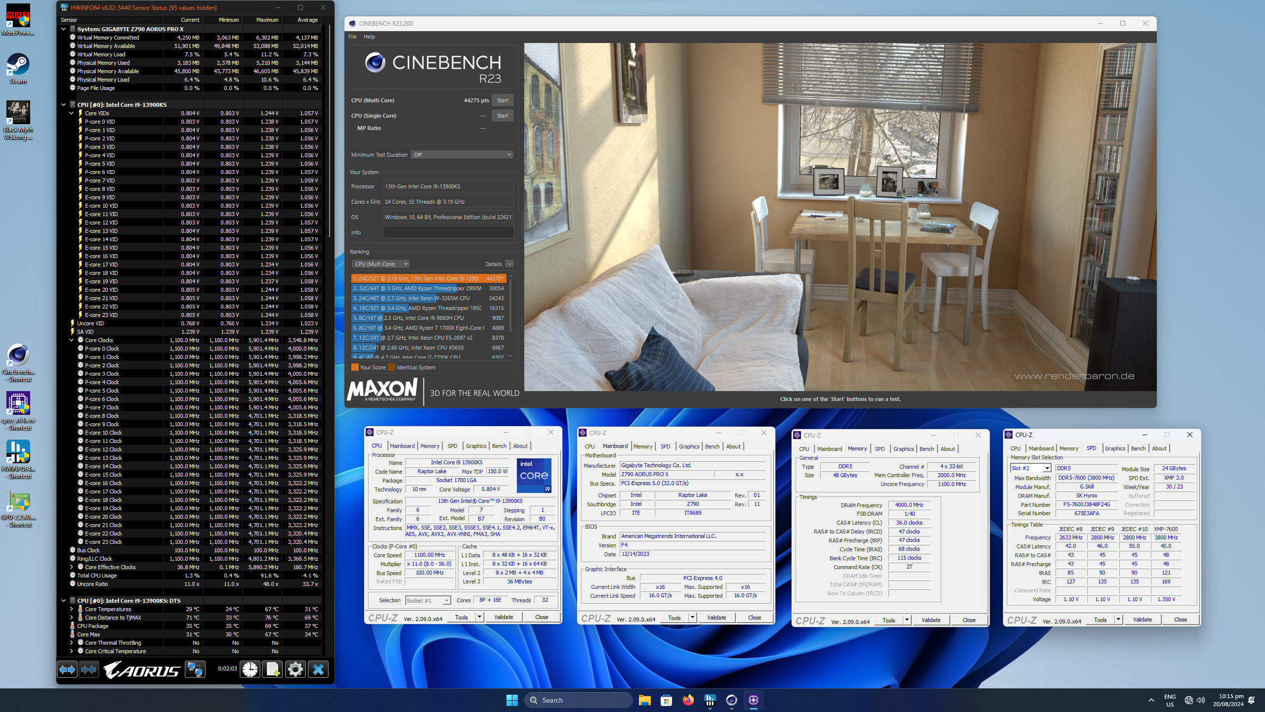Open File Explorer from taskbar
1265x712 pixels.
point(644,700)
